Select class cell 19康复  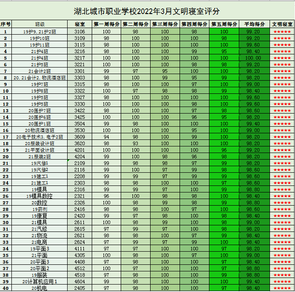click(x=40, y=216)
